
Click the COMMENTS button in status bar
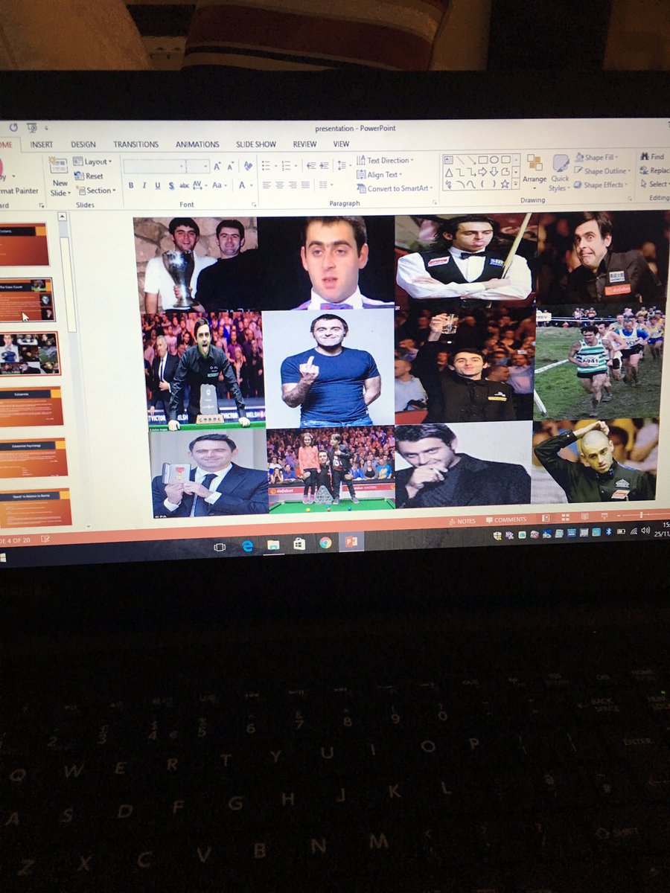point(505,519)
